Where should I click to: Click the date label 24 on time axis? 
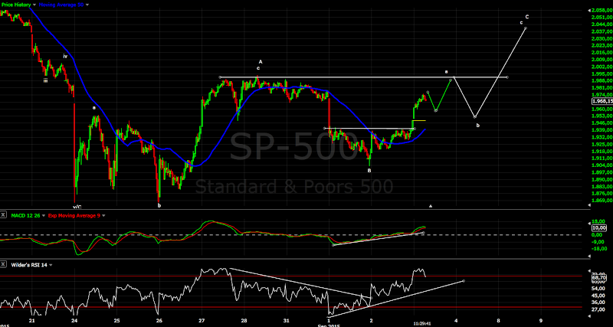74,320
